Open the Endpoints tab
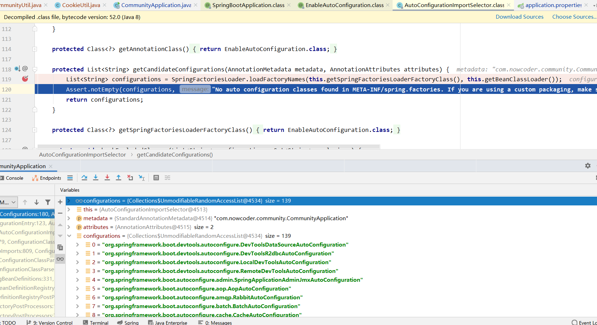The image size is (597, 325). (47, 178)
